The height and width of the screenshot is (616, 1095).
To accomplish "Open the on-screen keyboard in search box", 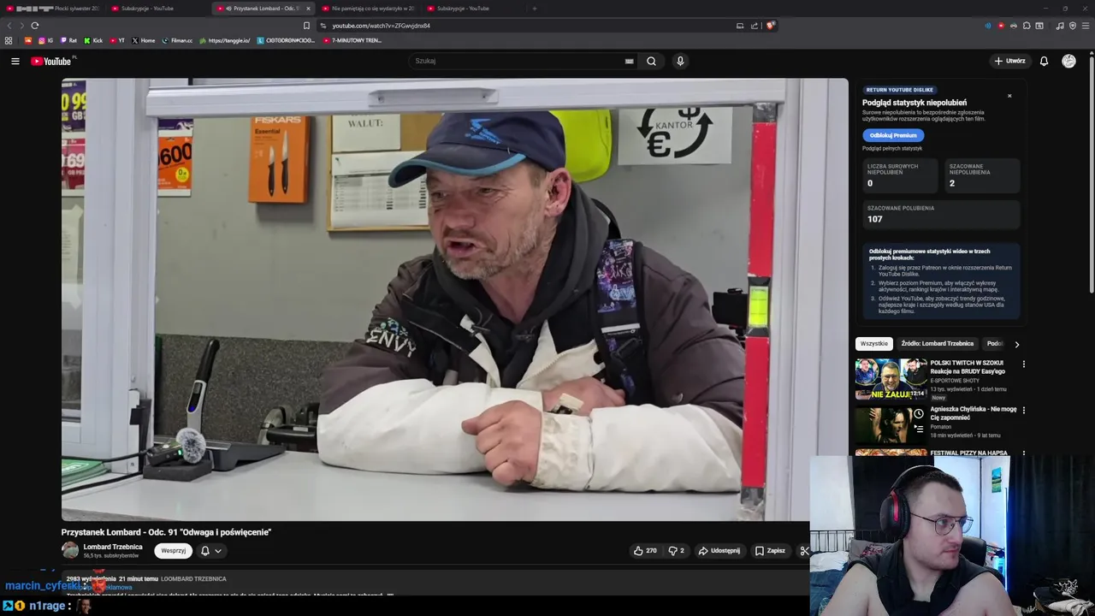I will [630, 61].
